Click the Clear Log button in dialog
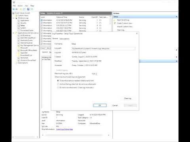Screen dimensions: 190x142 click(127, 99)
